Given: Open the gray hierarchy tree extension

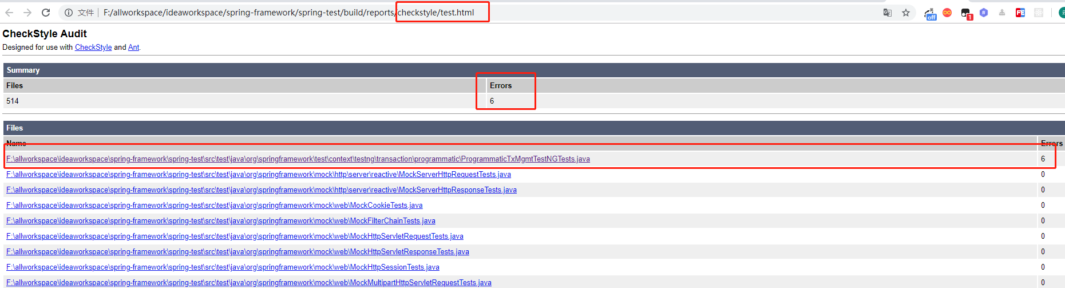Looking at the screenshot, I should click(x=1002, y=13).
